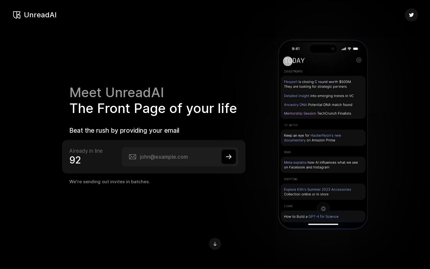The image size is (430, 269).
Task: Open the Twitter profile button
Action: (411, 15)
